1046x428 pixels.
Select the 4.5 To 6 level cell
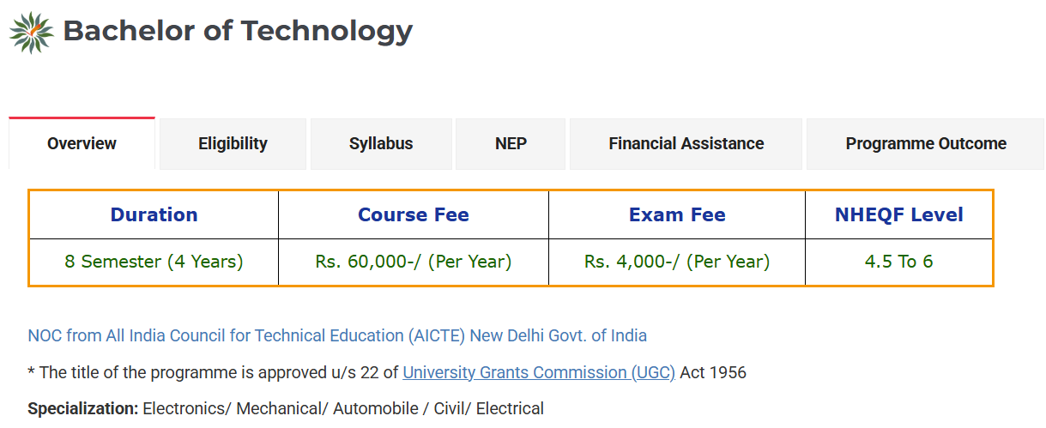899,262
